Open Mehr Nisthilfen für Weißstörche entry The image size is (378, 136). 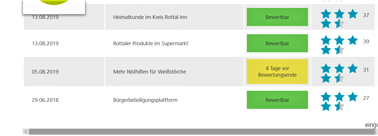click(x=150, y=72)
